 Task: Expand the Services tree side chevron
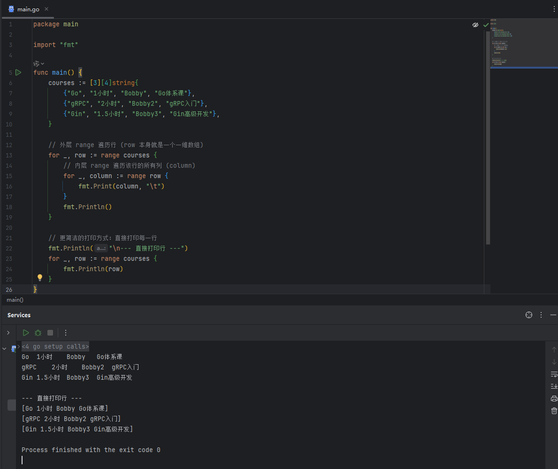[8, 333]
